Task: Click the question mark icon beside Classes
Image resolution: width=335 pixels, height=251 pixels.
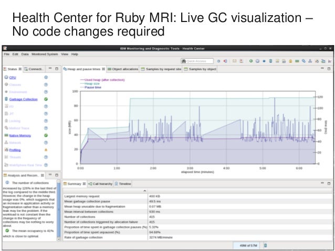Action: tap(46, 85)
